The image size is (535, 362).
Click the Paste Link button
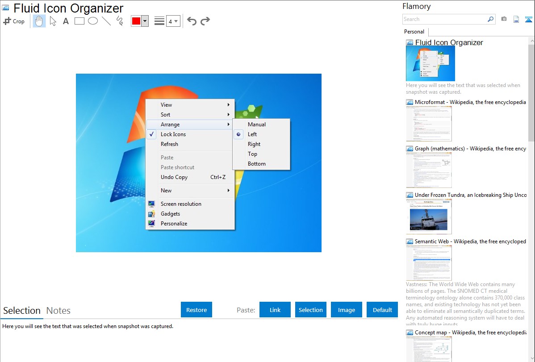[275, 309]
